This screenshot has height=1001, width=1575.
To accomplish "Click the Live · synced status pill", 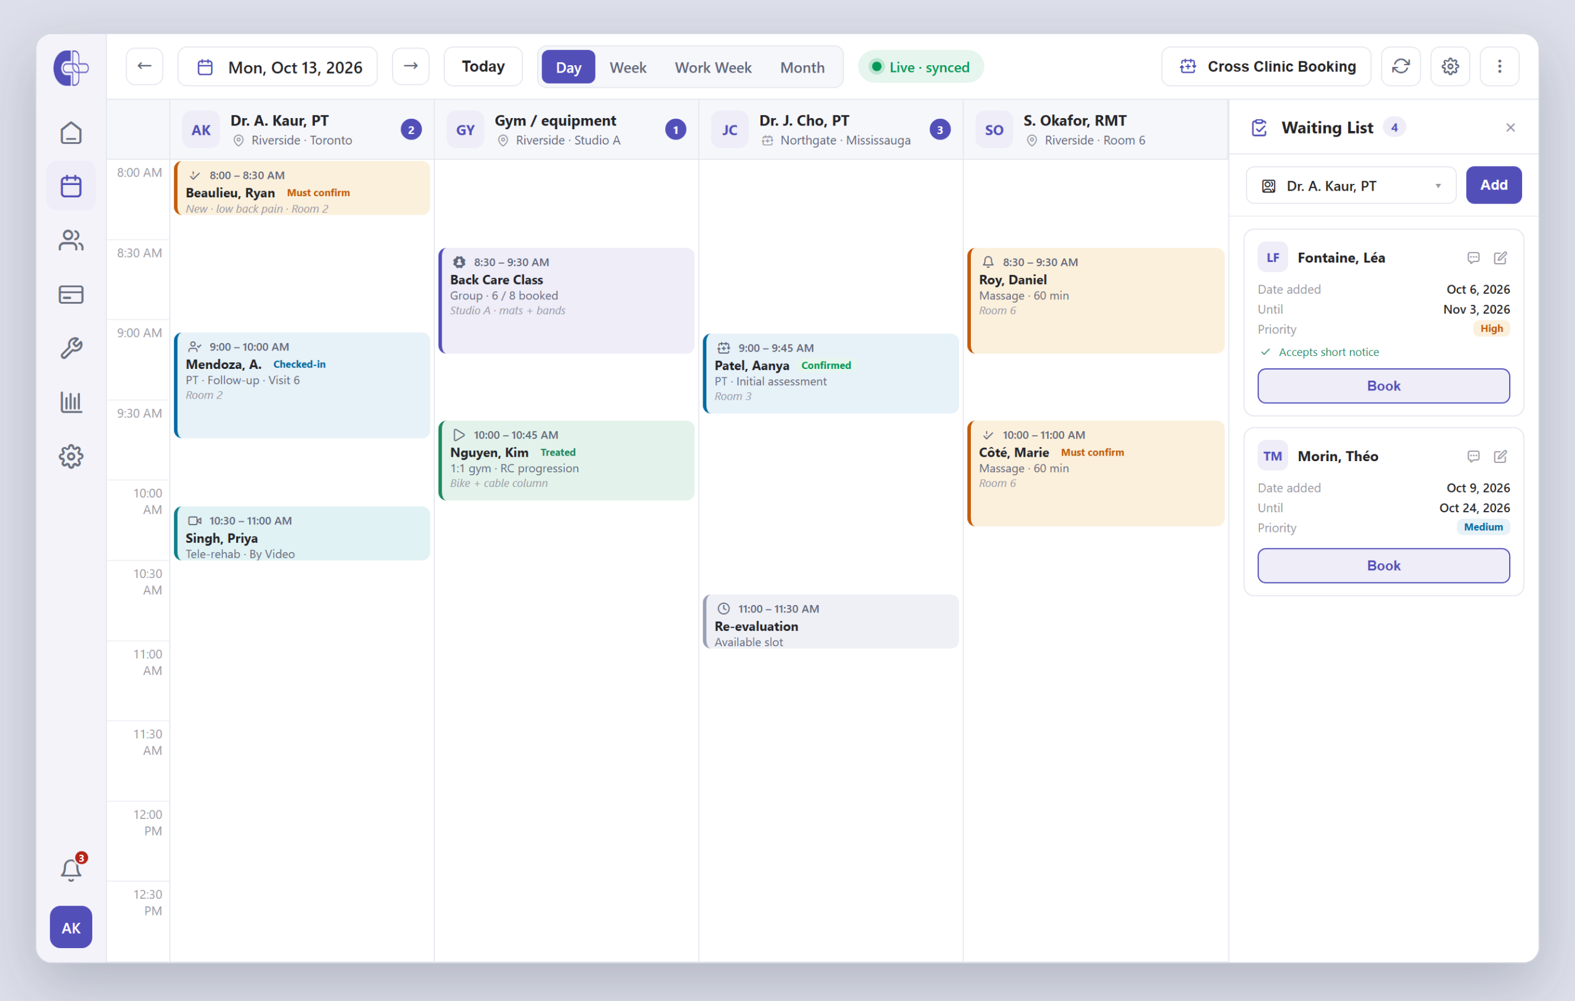I will [x=920, y=66].
